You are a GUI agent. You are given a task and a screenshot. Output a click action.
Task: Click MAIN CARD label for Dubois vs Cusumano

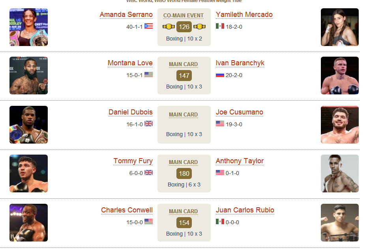click(184, 114)
